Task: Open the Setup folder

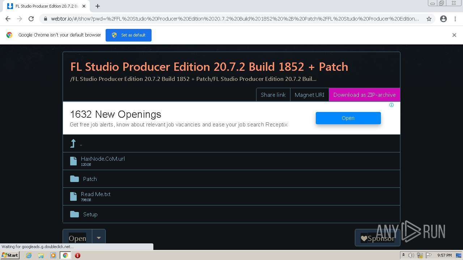Action: coord(90,214)
